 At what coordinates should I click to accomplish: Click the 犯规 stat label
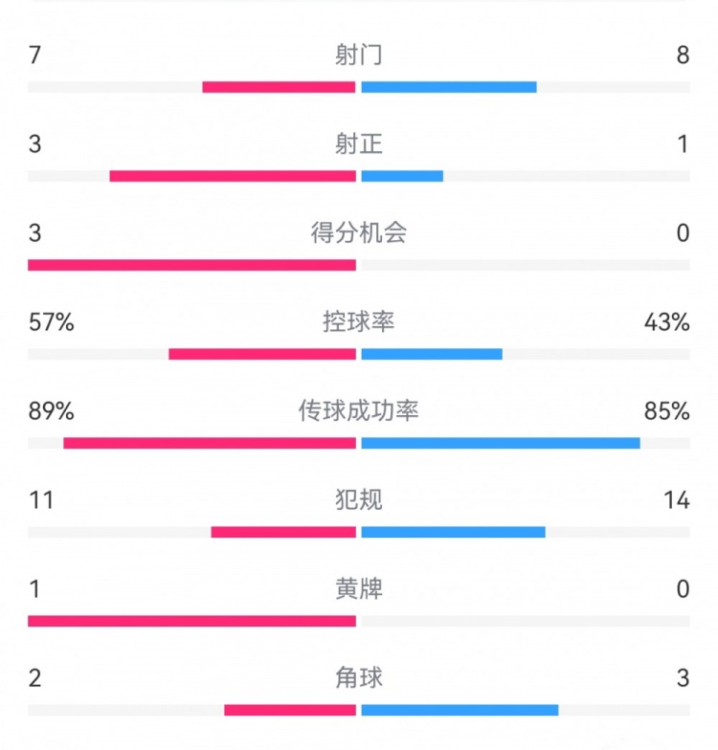click(x=359, y=500)
